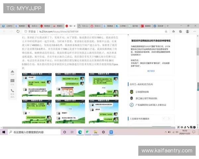Switch to the 北京畅 tab

[121, 26]
